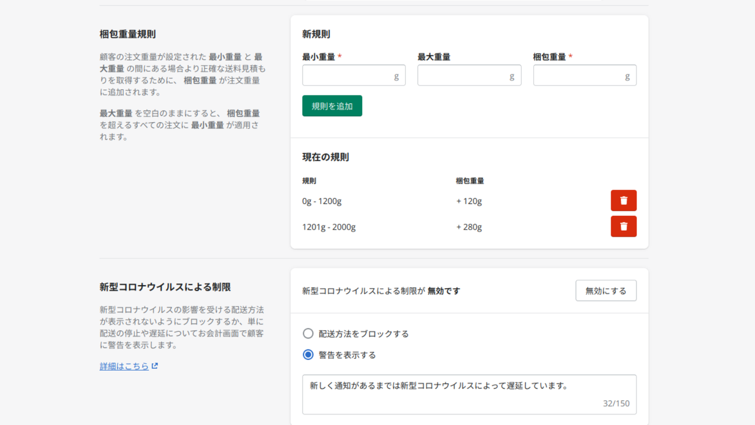Click the 最大重量 input field

[469, 76]
